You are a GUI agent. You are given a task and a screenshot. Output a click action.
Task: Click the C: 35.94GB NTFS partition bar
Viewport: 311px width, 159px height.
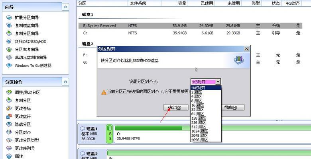(x=213, y=134)
